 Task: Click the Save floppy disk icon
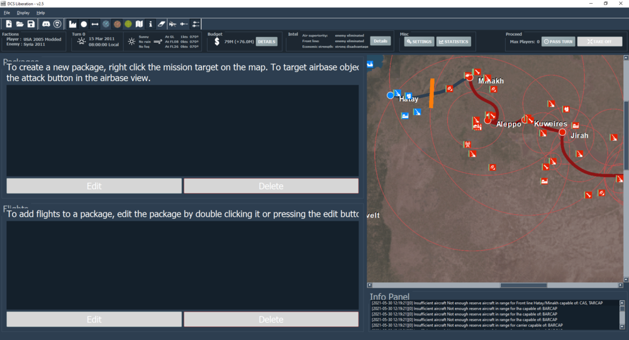[x=30, y=24]
